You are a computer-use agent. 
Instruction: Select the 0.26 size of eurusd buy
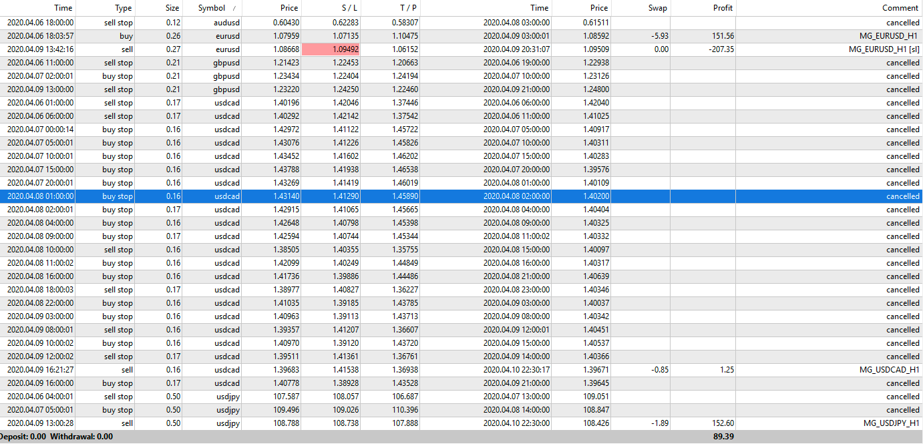[x=173, y=36]
